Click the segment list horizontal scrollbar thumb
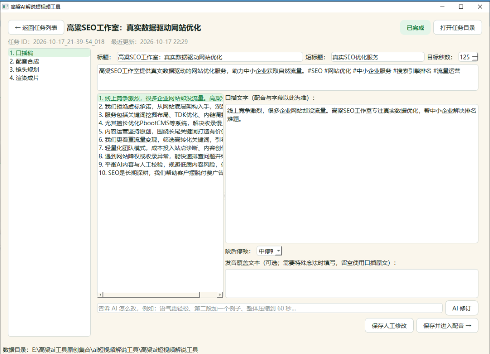Viewport: 490px width, 354px height. click(x=151, y=295)
